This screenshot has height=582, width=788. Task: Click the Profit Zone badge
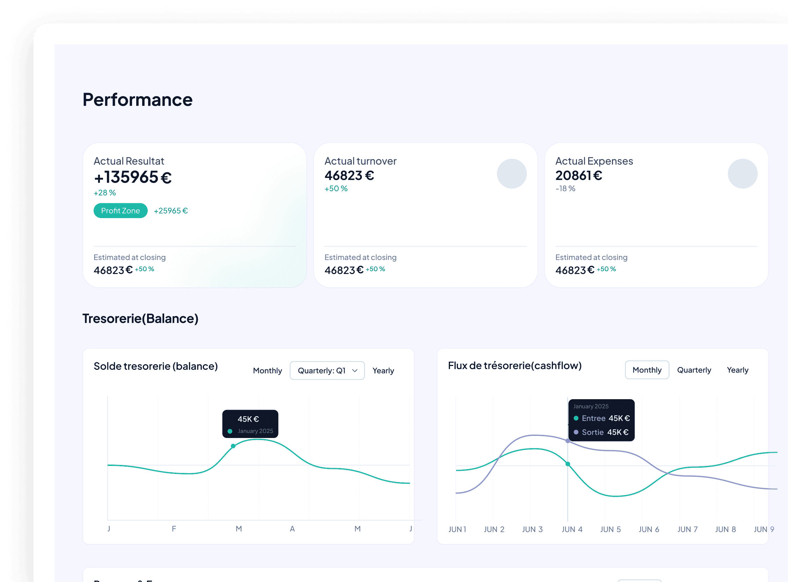pyautogui.click(x=121, y=211)
